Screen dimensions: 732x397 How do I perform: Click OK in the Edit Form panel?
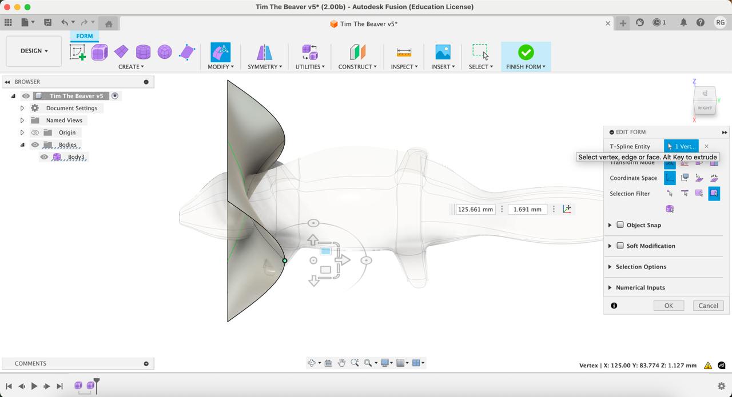[x=668, y=306]
